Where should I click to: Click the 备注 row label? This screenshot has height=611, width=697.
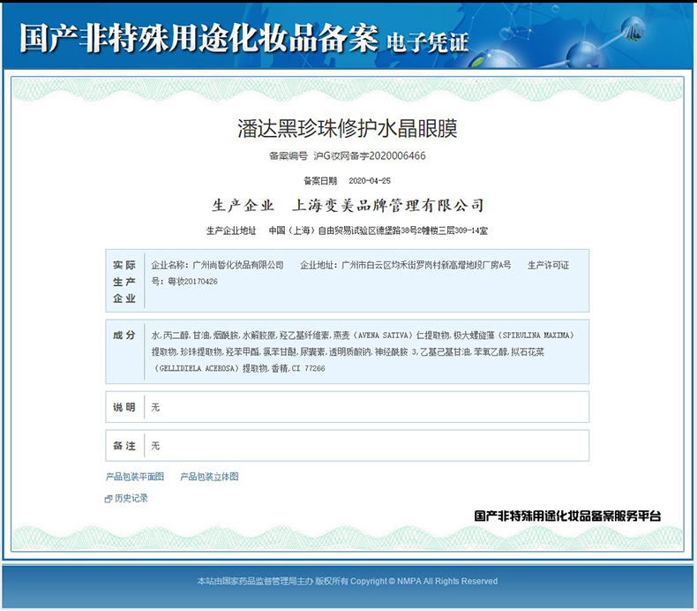click(x=124, y=446)
